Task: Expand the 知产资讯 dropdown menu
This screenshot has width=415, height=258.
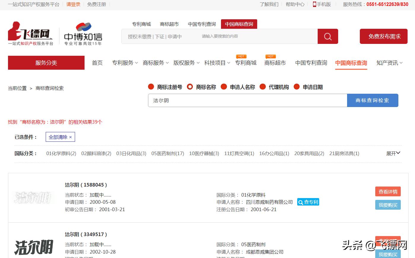Action: 389,63
